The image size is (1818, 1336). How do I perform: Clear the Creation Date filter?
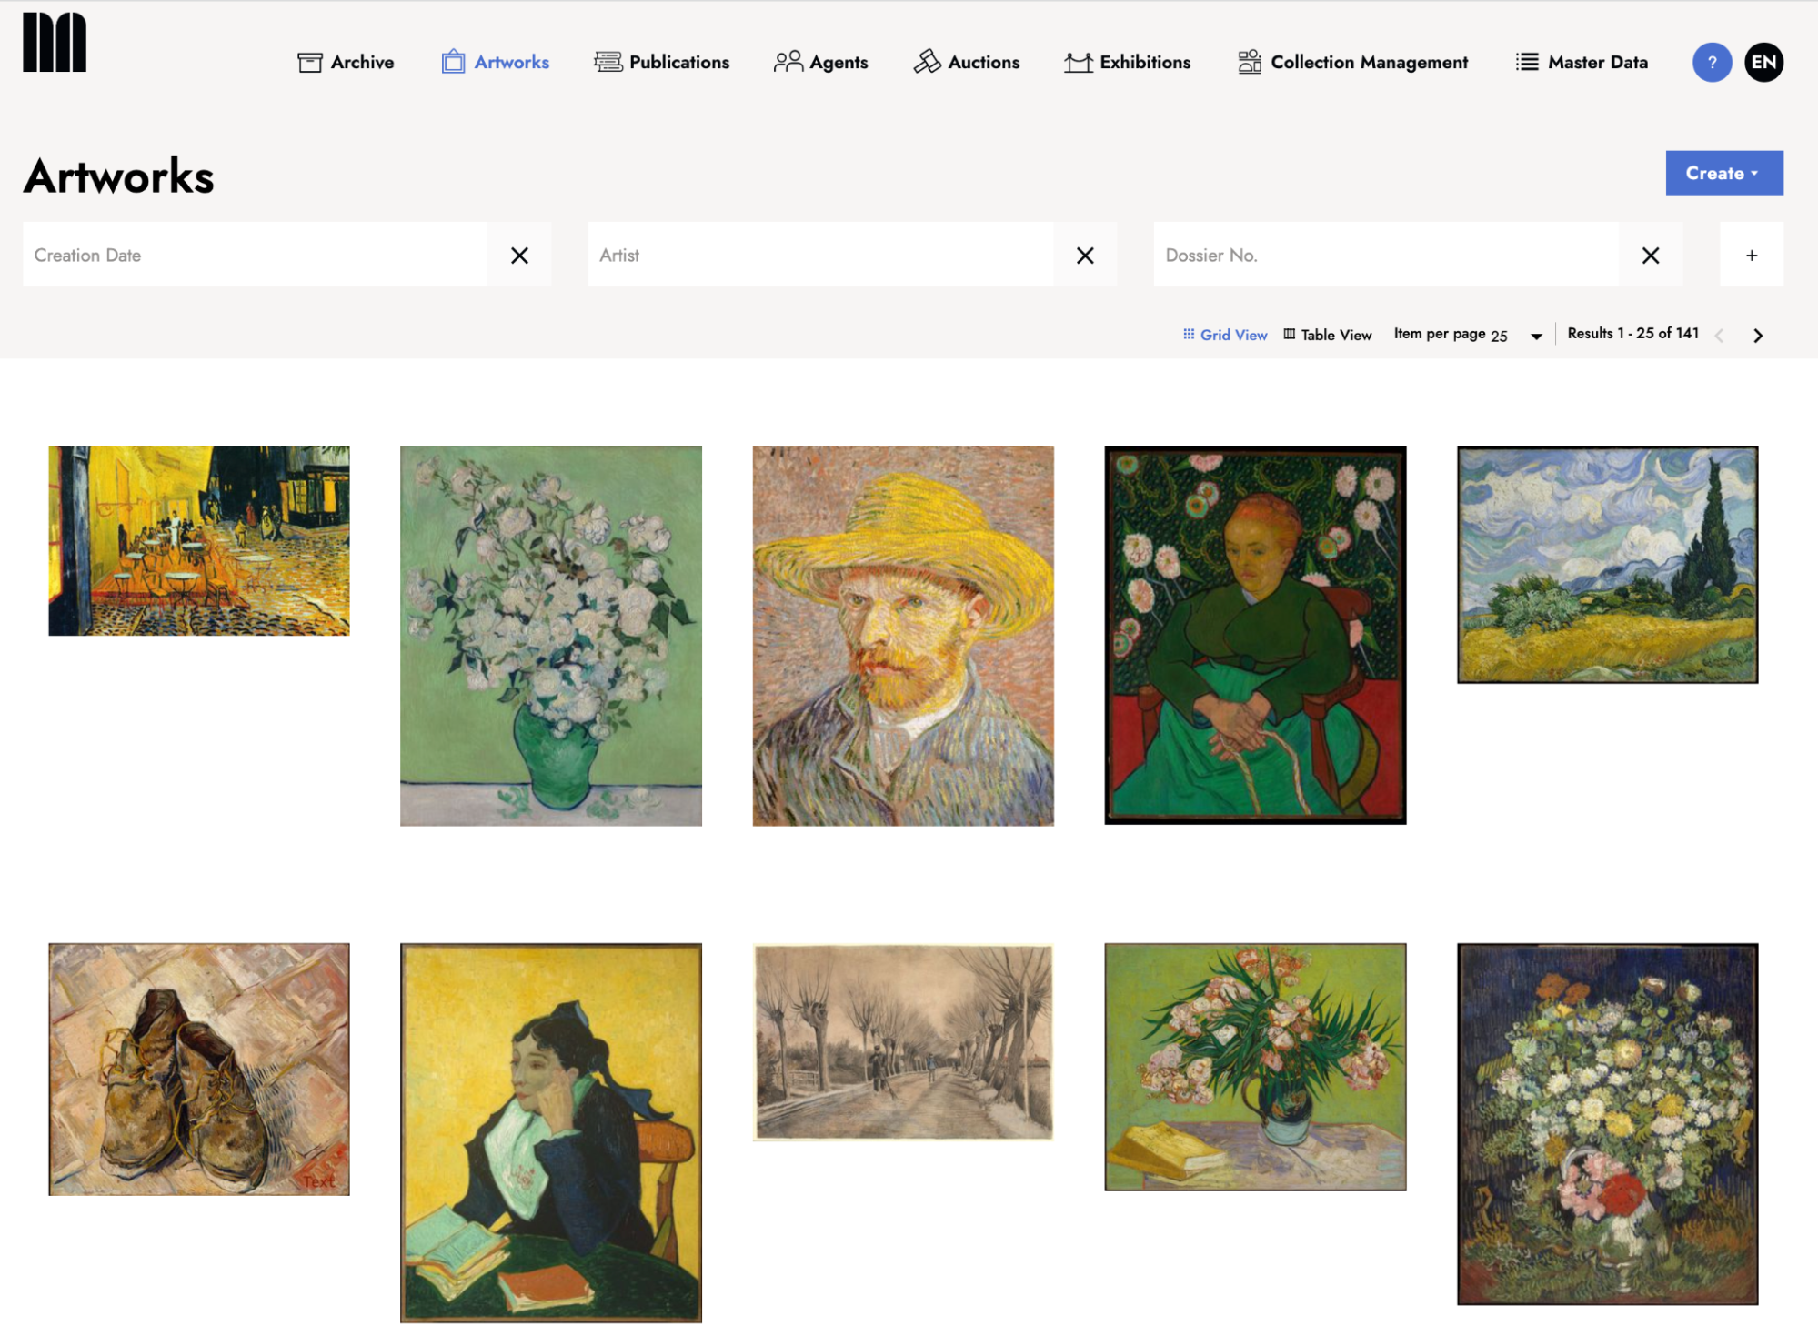point(519,256)
